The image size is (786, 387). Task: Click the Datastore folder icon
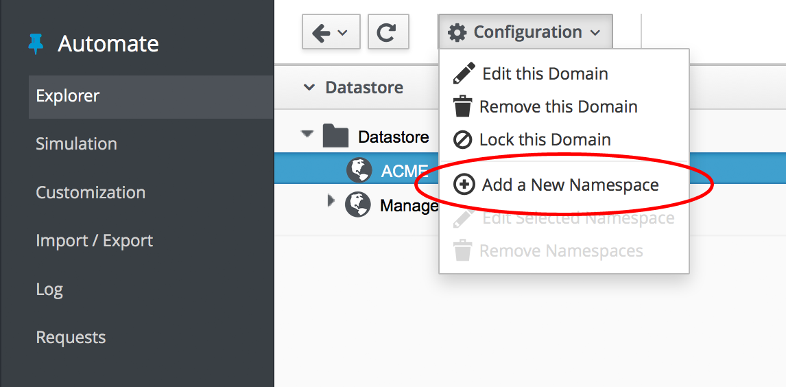click(x=336, y=137)
